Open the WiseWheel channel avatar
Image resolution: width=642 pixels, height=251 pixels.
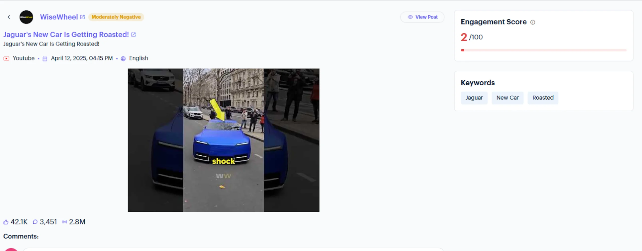(26, 17)
